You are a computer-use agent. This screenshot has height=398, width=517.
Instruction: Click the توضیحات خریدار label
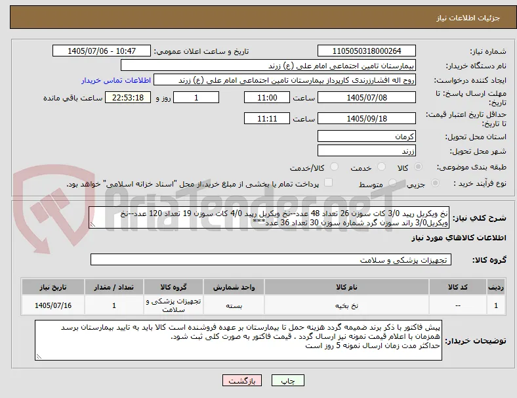[x=476, y=341]
